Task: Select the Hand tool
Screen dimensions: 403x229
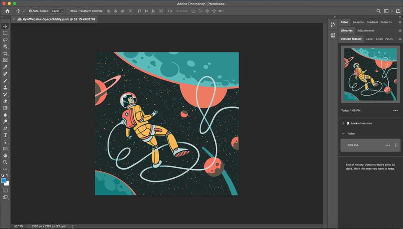Action: [x=5, y=155]
